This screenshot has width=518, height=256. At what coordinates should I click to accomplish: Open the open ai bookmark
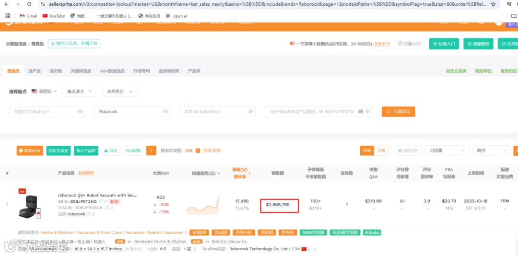coord(177,16)
